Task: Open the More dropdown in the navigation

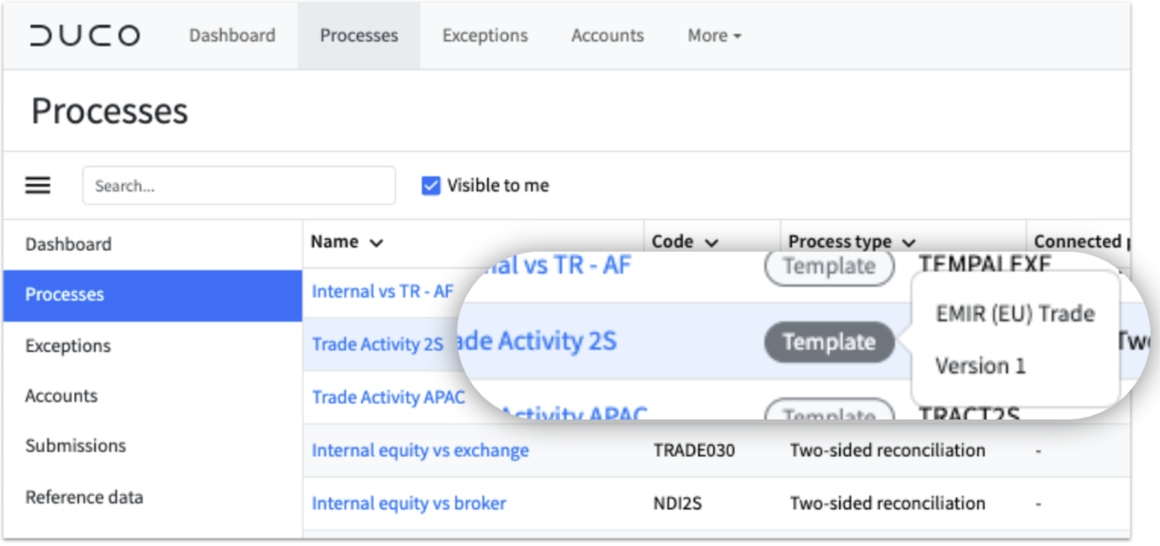Action: click(x=712, y=34)
